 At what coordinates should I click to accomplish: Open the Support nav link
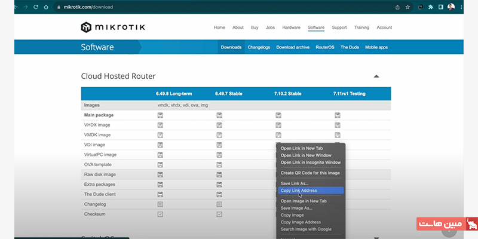(339, 27)
